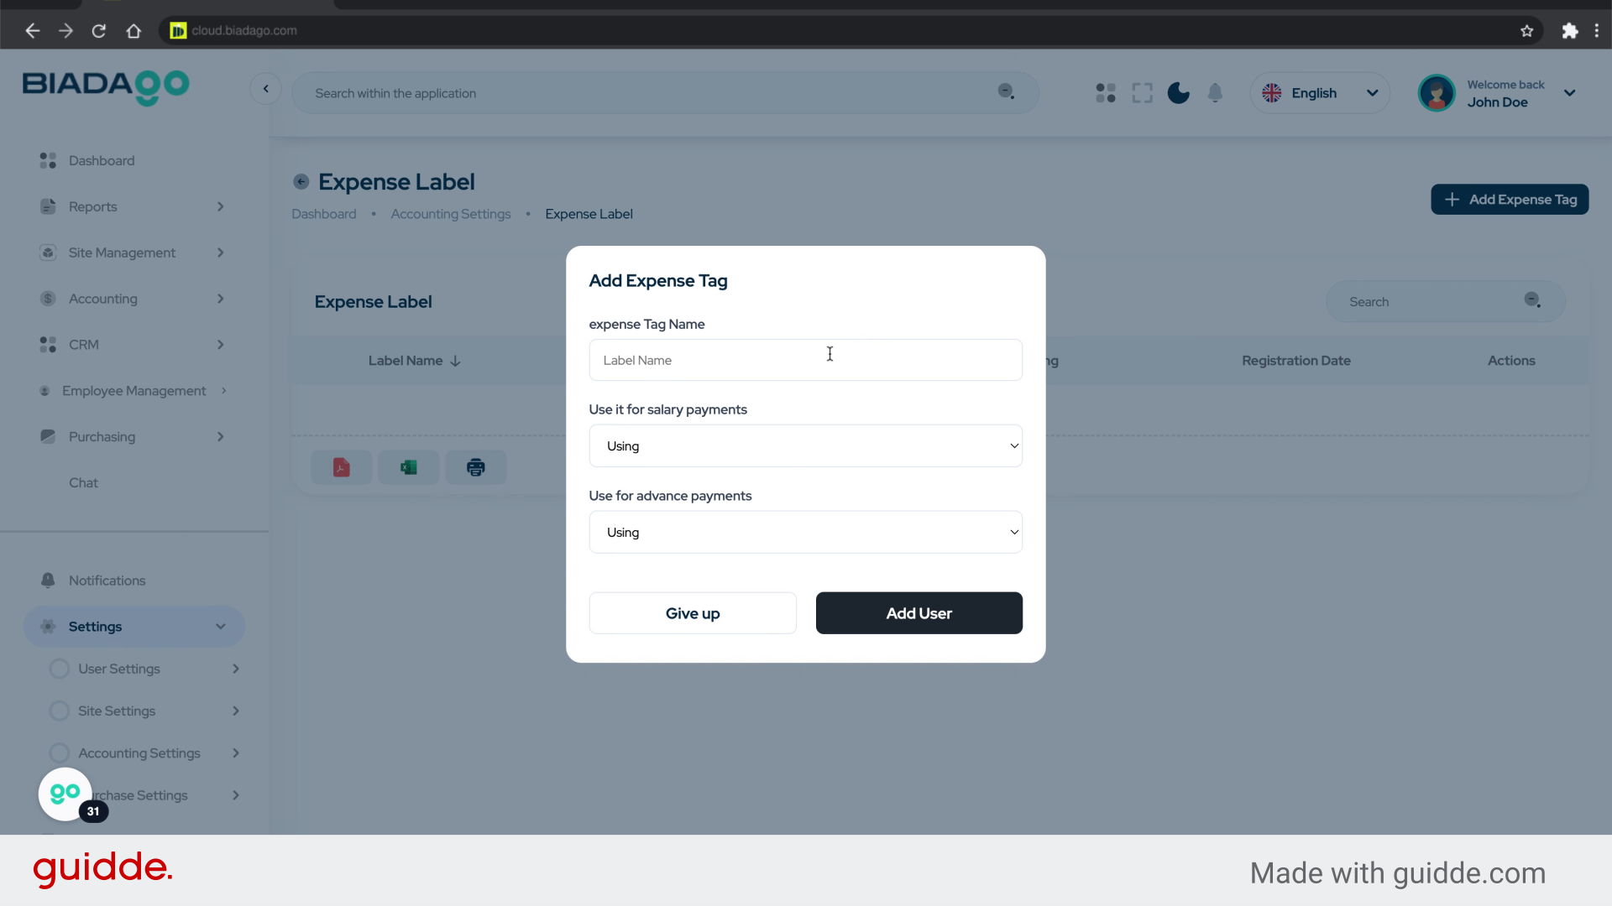Open the notifications bell icon in the header
This screenshot has width=1612, height=906.
click(x=1215, y=93)
